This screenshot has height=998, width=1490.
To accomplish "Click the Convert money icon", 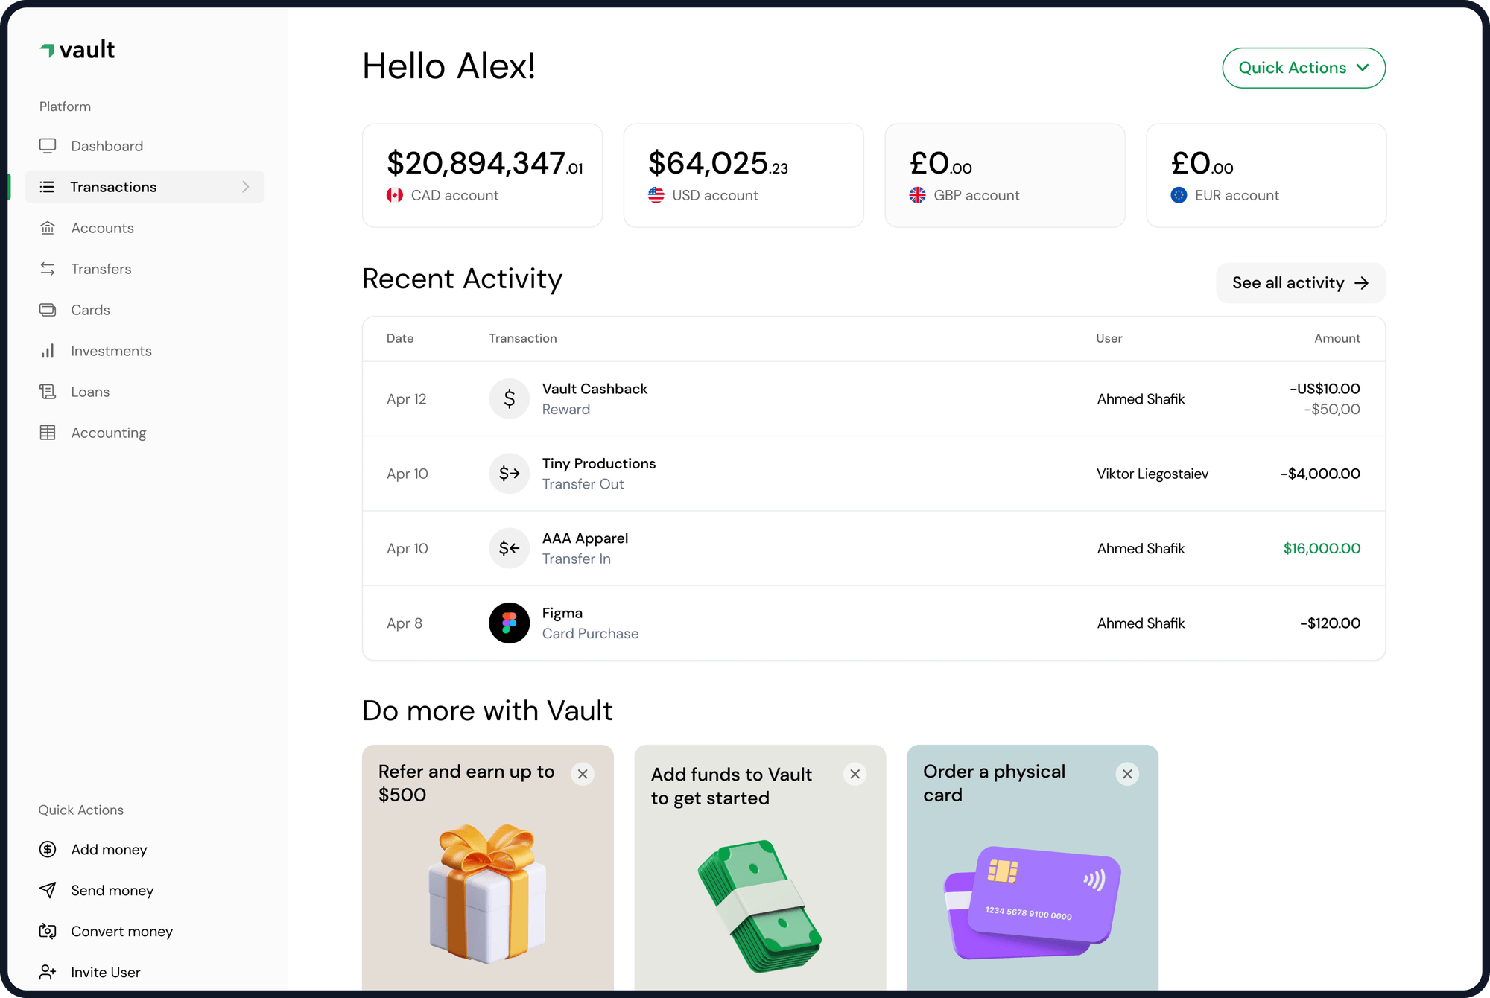I will click(x=48, y=931).
